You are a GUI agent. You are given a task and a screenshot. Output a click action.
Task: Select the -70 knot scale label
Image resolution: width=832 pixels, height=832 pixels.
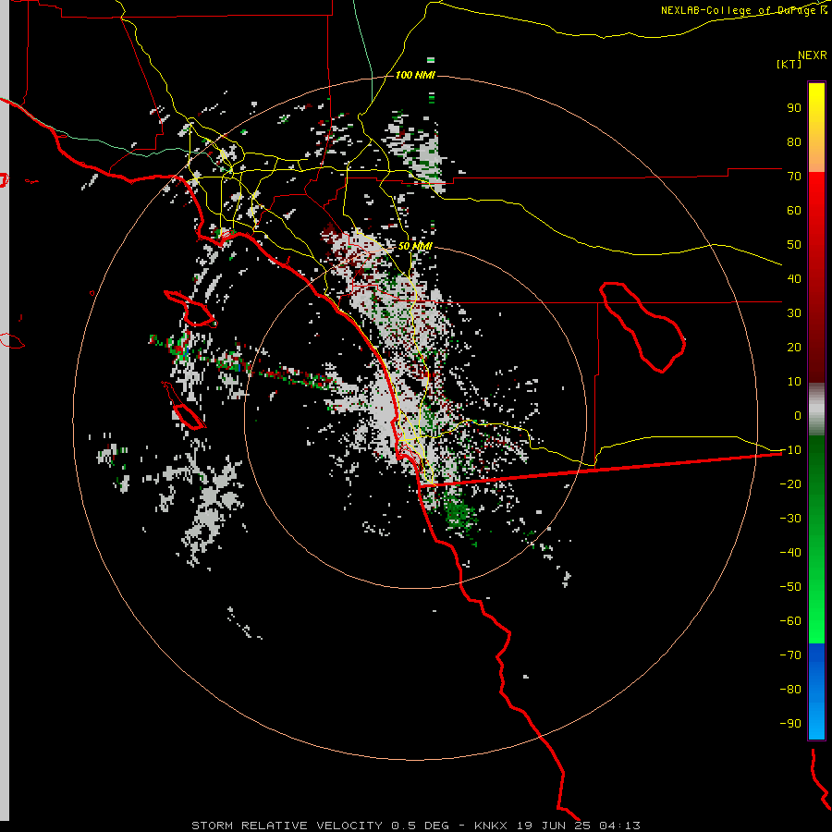point(790,655)
